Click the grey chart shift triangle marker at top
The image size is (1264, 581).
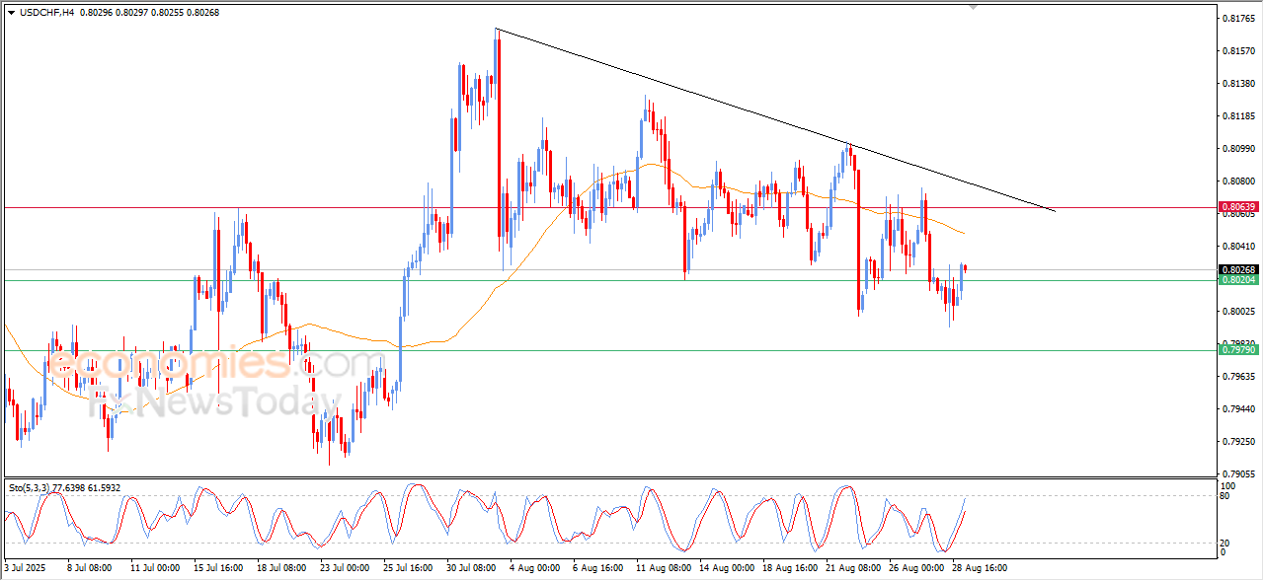973,7
